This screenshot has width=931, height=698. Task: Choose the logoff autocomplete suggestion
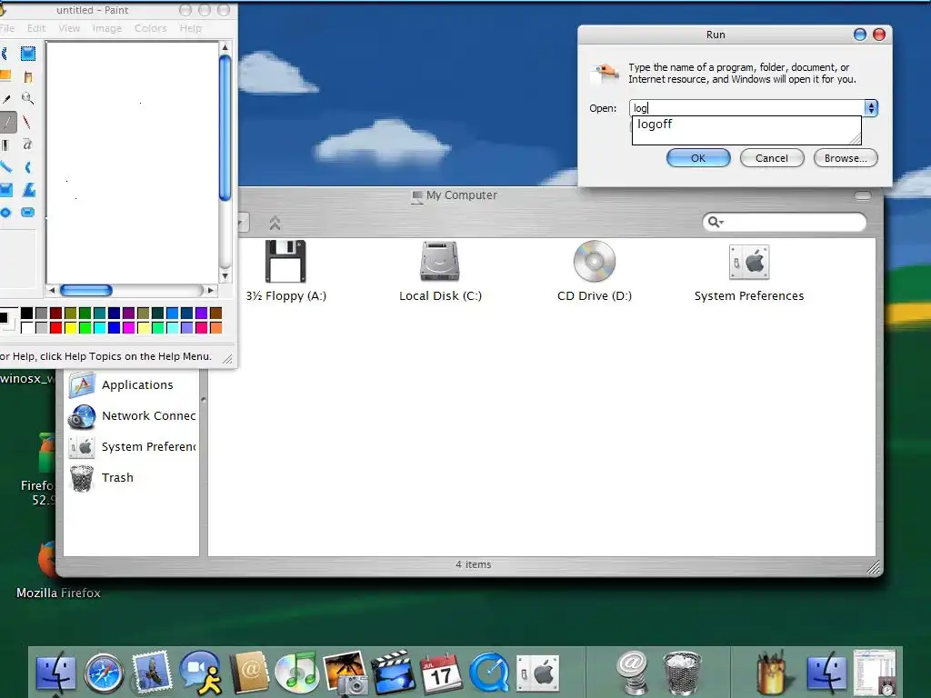[x=655, y=124]
